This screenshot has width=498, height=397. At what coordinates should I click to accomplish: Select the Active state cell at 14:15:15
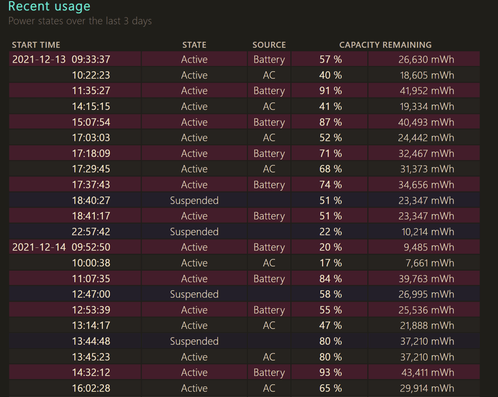[x=194, y=106]
